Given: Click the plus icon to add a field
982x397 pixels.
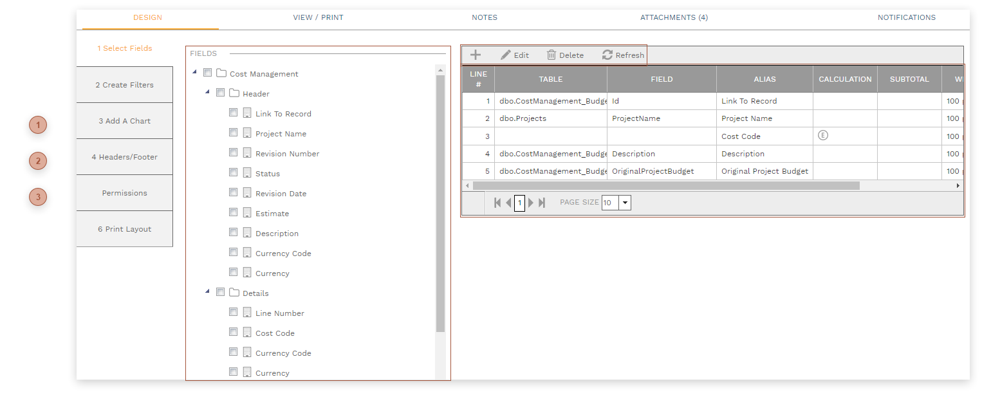Looking at the screenshot, I should [476, 55].
